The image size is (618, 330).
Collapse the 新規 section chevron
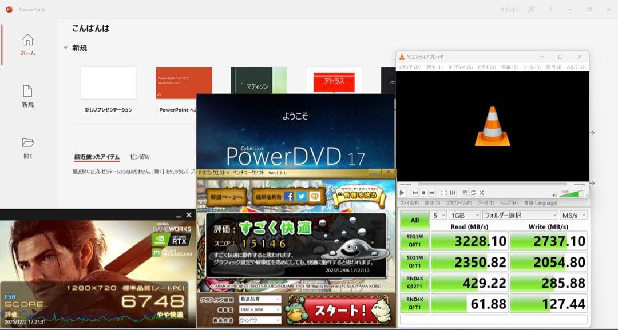click(65, 47)
